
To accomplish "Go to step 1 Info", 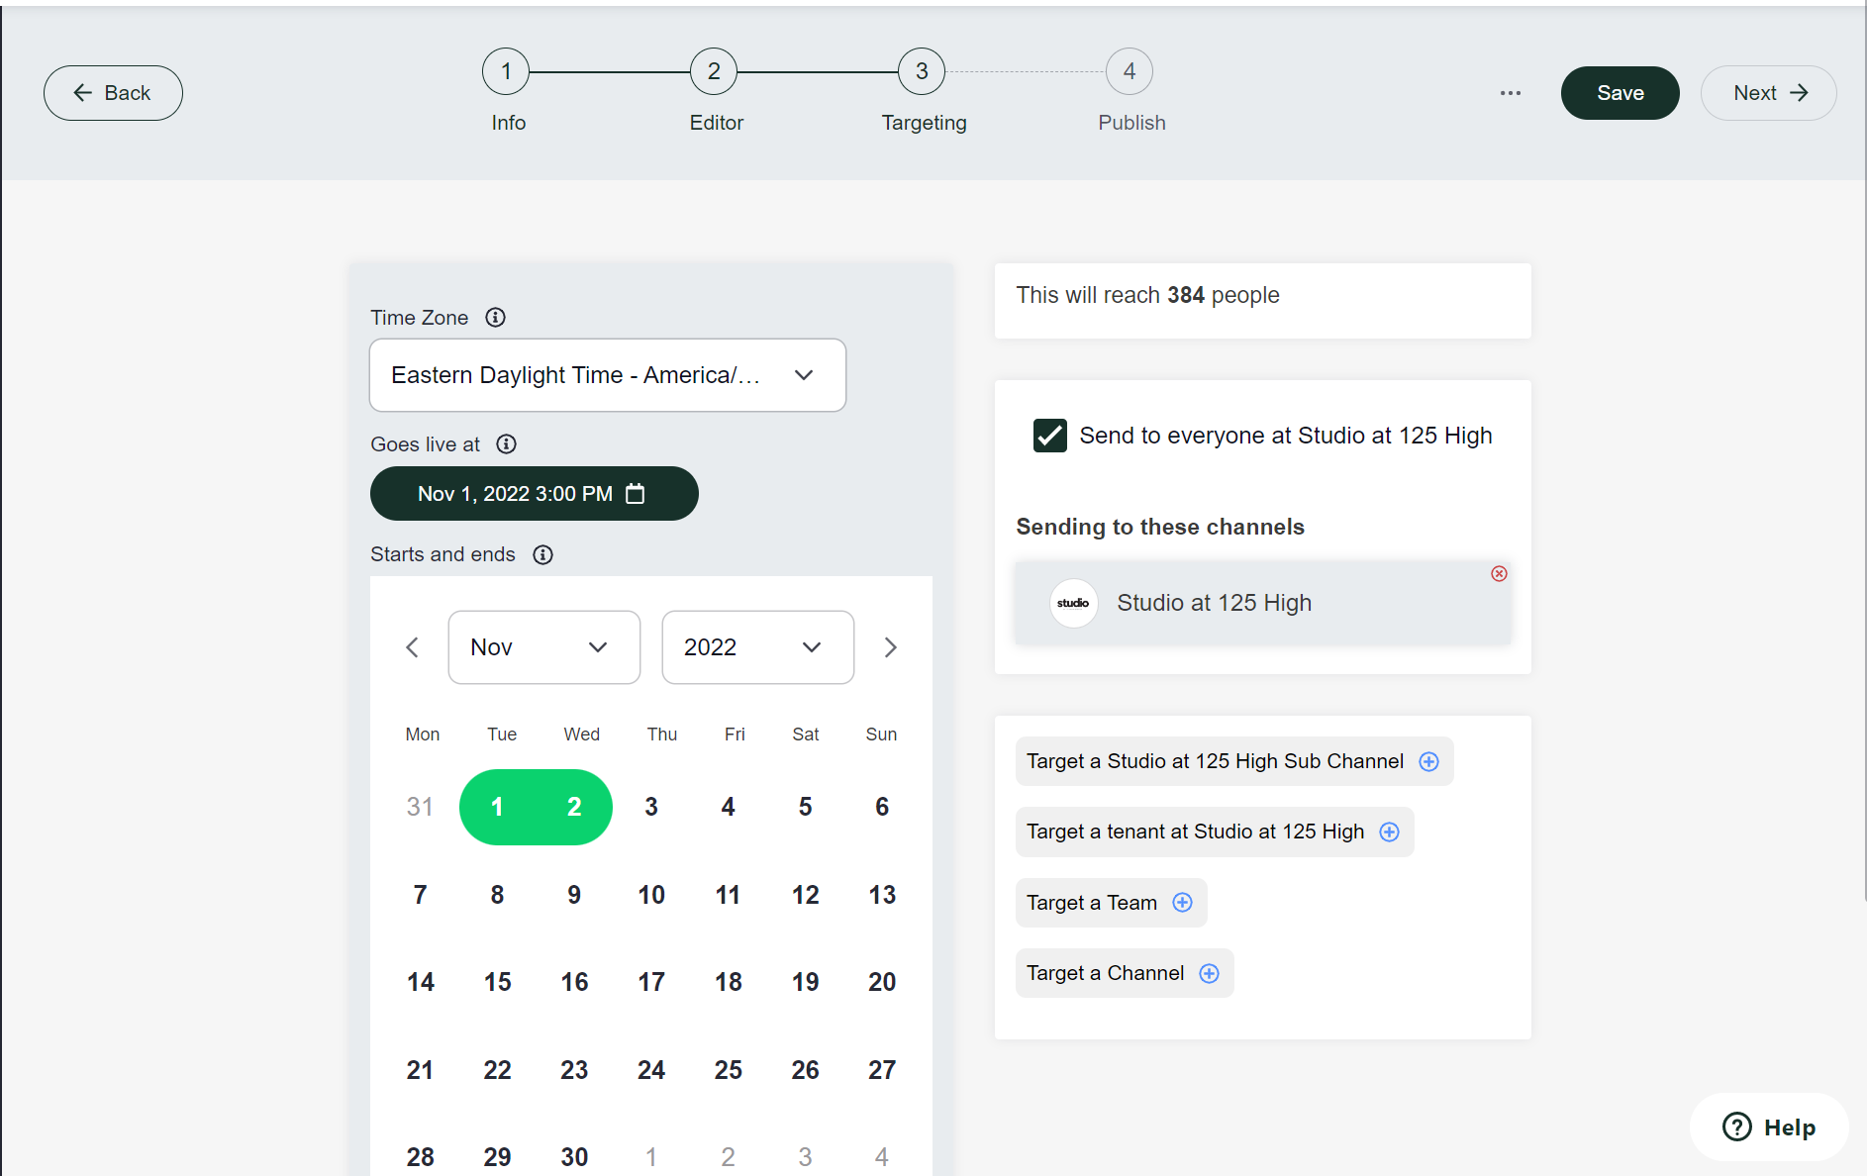I will [x=506, y=72].
